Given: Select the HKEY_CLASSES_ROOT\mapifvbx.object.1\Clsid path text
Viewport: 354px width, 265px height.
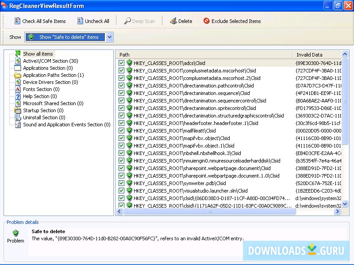Looking at the screenshot, I should pos(184,146).
